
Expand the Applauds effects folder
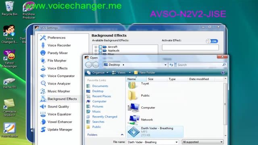coord(96,51)
